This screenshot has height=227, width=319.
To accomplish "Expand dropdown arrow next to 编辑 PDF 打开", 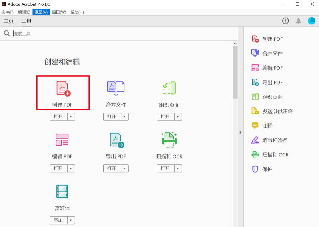I will (71, 168).
